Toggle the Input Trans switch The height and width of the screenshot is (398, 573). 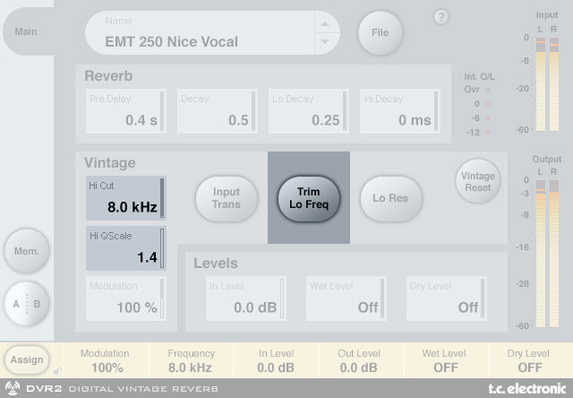pyautogui.click(x=226, y=197)
